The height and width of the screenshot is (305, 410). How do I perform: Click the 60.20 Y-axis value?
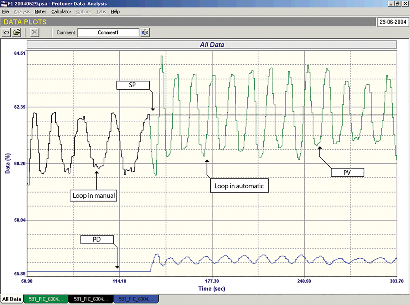(20, 163)
